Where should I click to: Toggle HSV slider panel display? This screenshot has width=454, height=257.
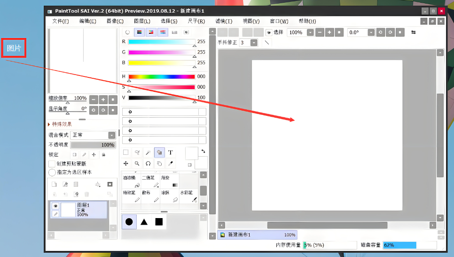click(151, 32)
